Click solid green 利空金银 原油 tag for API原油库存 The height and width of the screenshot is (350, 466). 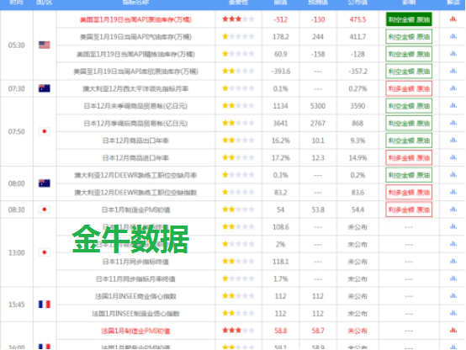409,19
